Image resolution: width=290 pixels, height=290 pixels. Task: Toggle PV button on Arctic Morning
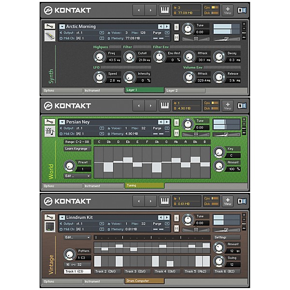pyautogui.click(x=244, y=38)
